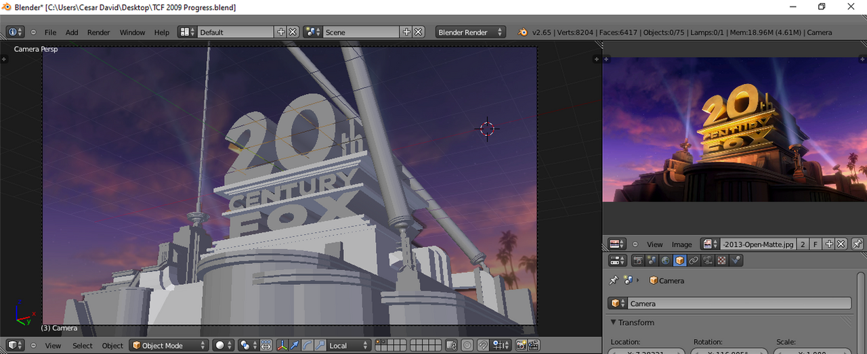867x354 pixels.
Task: Collapse the image editor header menus
Action: [x=635, y=244]
